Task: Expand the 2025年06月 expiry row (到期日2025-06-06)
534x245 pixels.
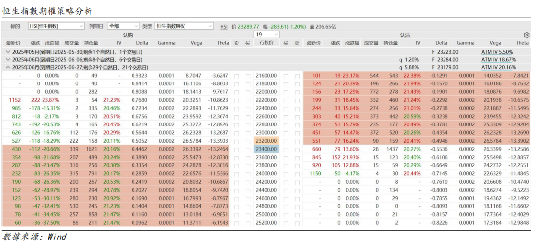Action: (x=8, y=60)
